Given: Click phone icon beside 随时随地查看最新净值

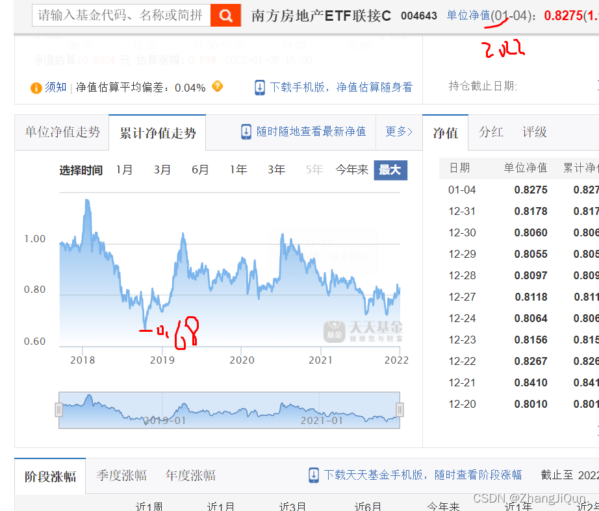Looking at the screenshot, I should point(246,132).
